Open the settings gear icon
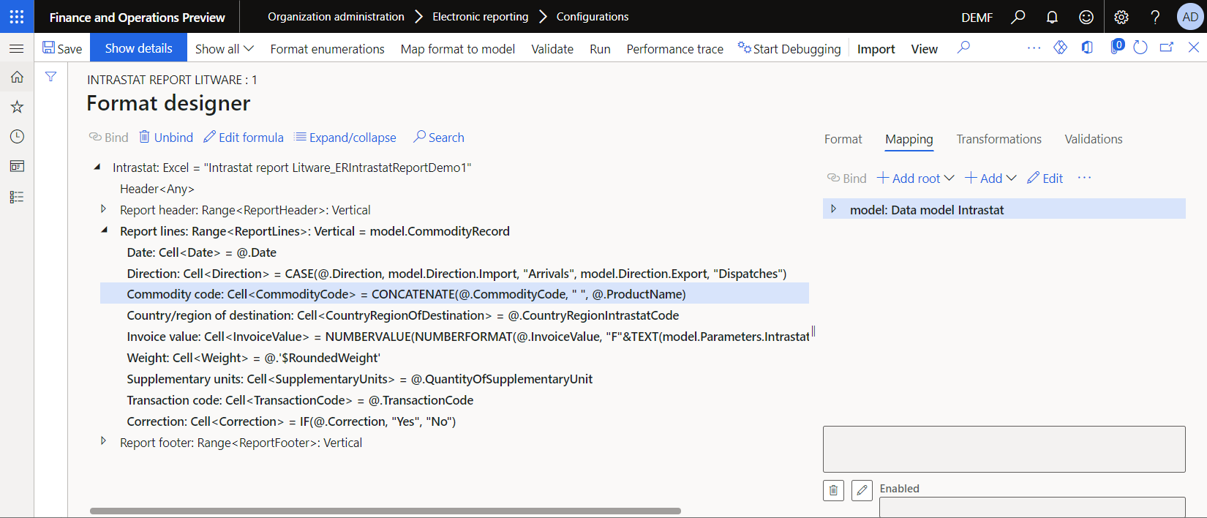The height and width of the screenshot is (518, 1207). click(1121, 17)
